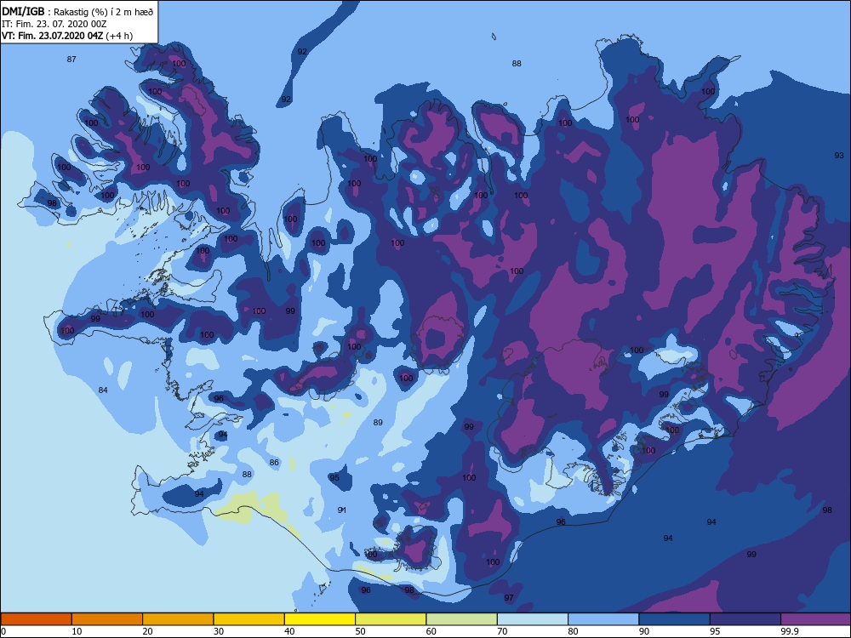Screen dimensions: 851x638
Task: Select the 84 humidity value on the map
Action: coord(103,390)
